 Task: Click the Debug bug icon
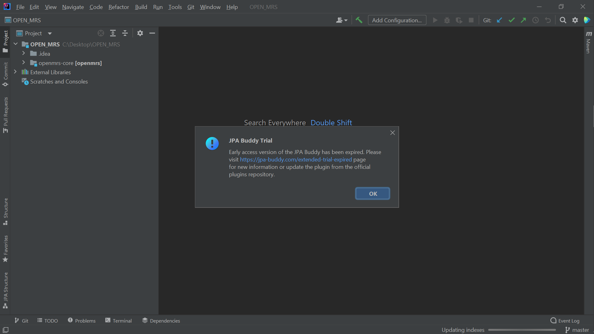click(447, 20)
